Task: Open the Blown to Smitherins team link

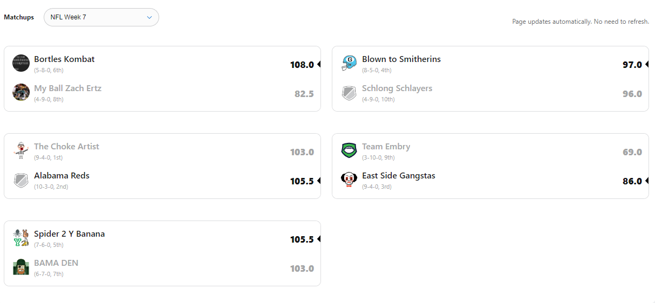Action: coord(401,59)
